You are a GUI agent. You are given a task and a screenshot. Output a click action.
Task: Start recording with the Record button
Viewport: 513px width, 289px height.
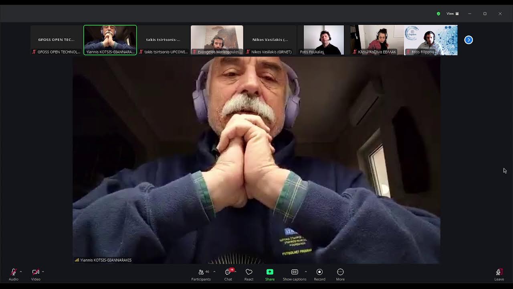pyautogui.click(x=319, y=274)
